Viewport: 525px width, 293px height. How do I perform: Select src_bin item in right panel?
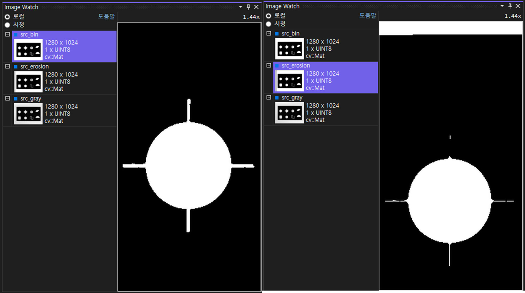pos(290,34)
